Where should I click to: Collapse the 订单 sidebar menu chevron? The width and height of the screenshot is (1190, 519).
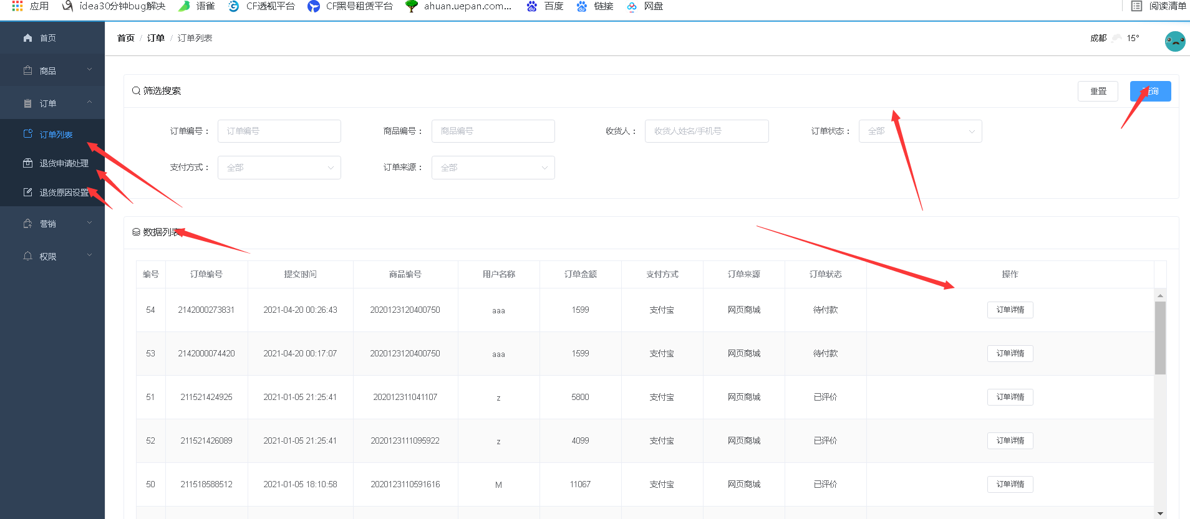[x=89, y=102]
